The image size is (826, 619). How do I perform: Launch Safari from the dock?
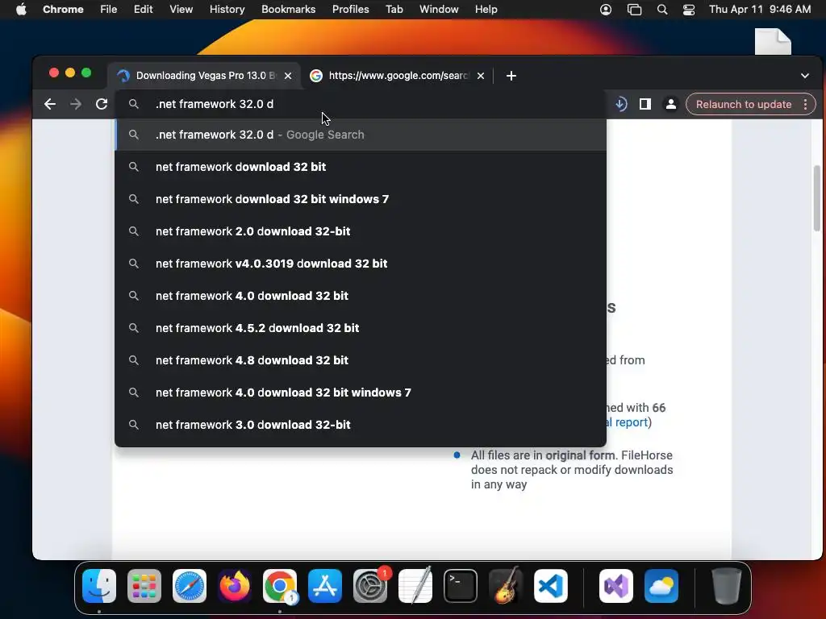point(190,586)
